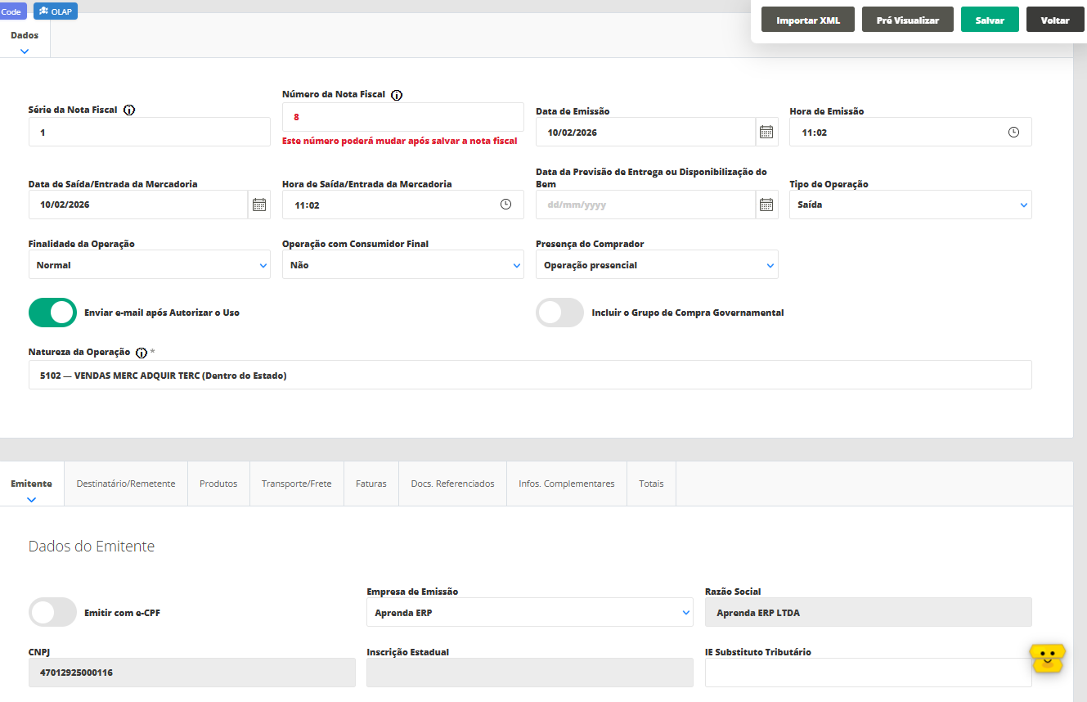Screen dimensions: 1087x702
Task: Click info icon next to Natureza da Operação
Action: point(141,353)
